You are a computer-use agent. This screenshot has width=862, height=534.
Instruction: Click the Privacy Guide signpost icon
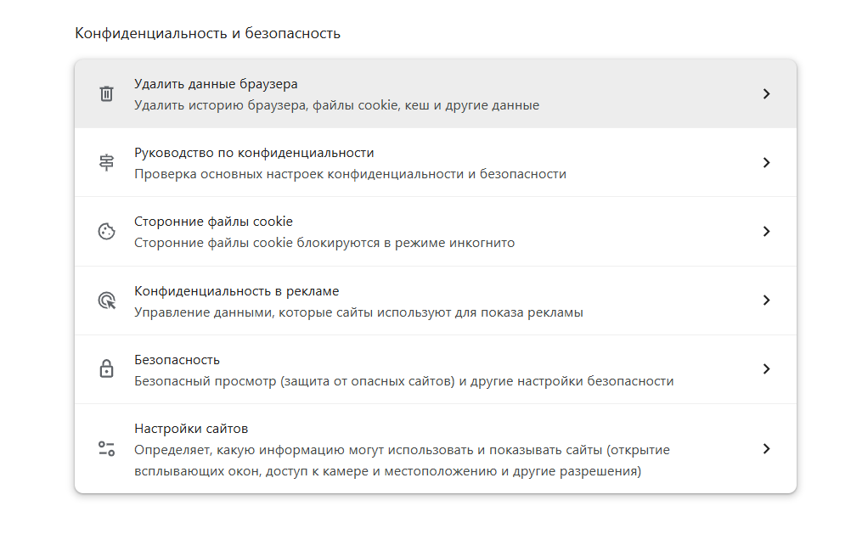[106, 162]
